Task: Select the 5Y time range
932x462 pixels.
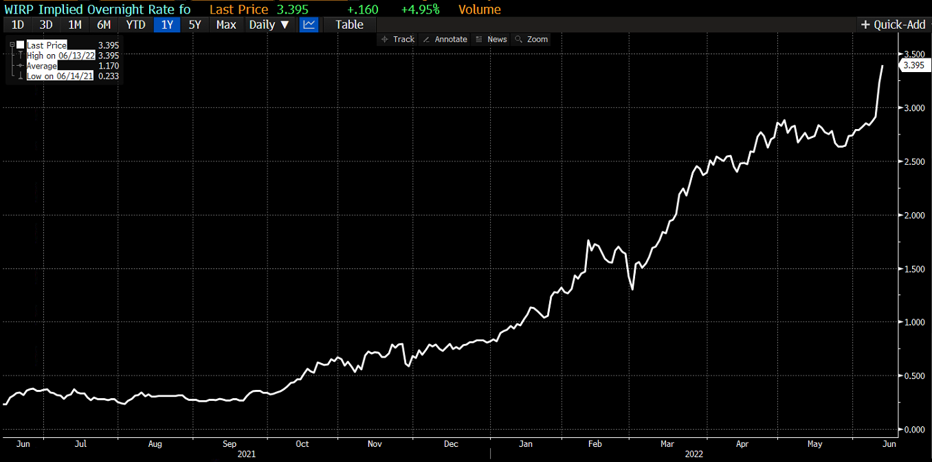Action: (x=195, y=25)
